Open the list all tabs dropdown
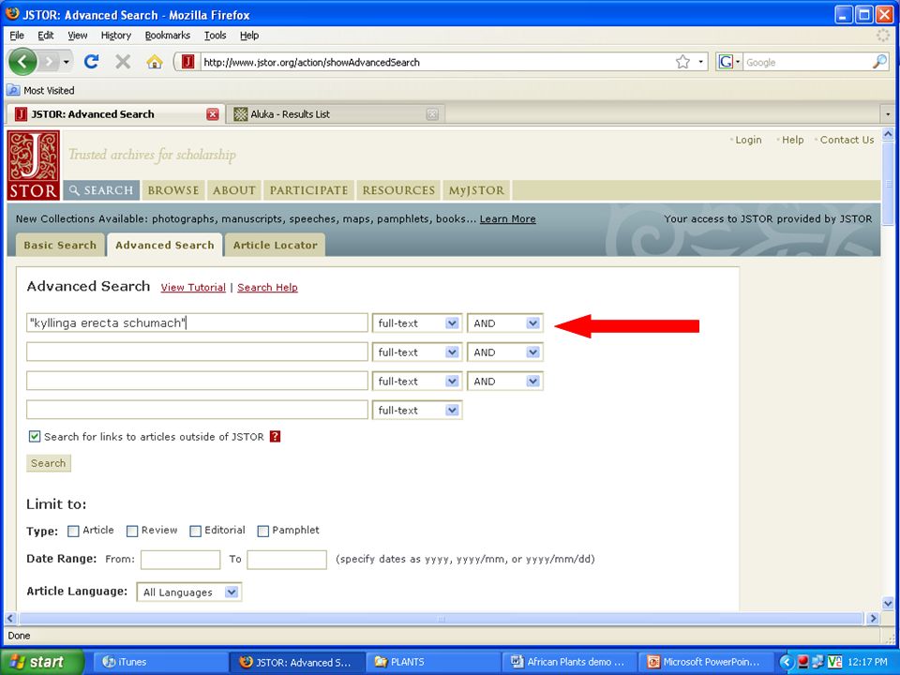 pos(888,114)
